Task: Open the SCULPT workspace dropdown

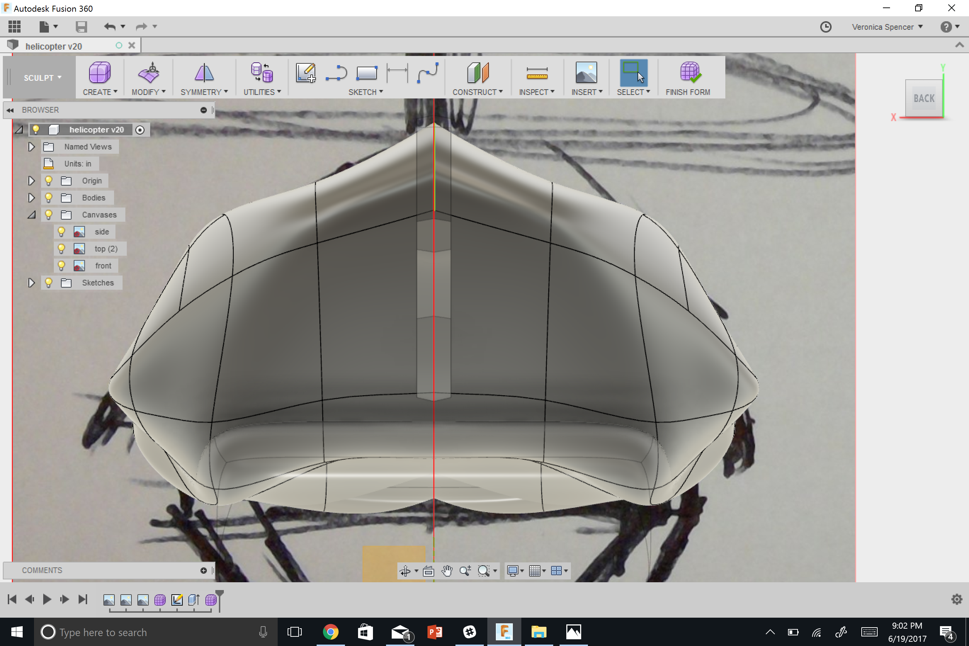Action: pyautogui.click(x=42, y=78)
